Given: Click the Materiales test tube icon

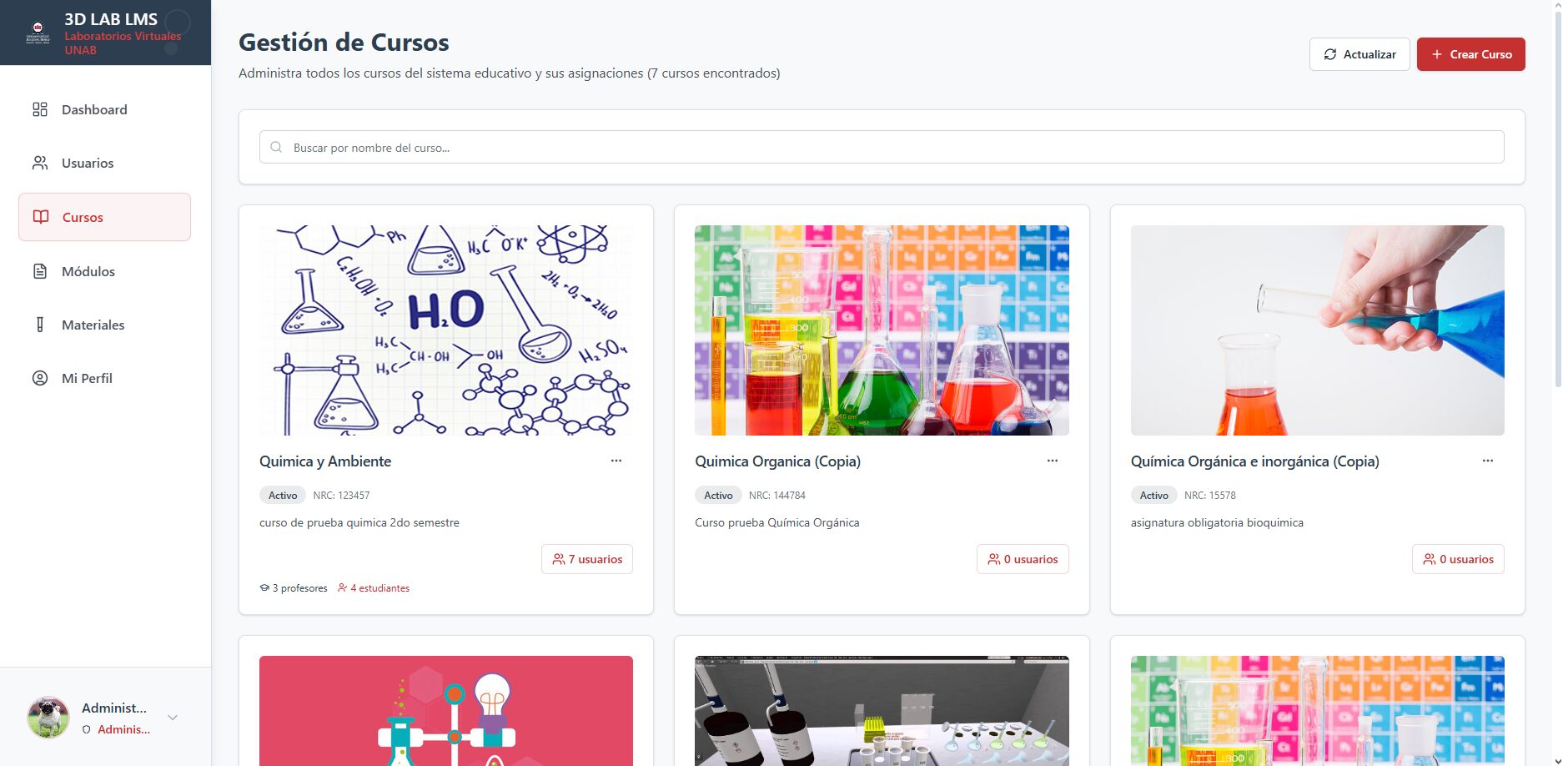Looking at the screenshot, I should (40, 325).
